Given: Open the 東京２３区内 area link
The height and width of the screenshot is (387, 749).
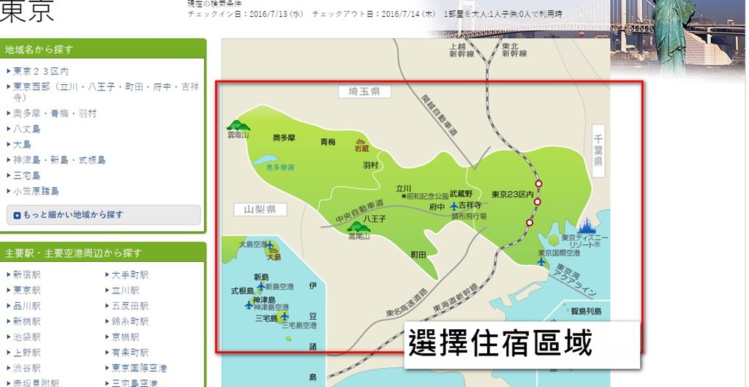Looking at the screenshot, I should (41, 71).
